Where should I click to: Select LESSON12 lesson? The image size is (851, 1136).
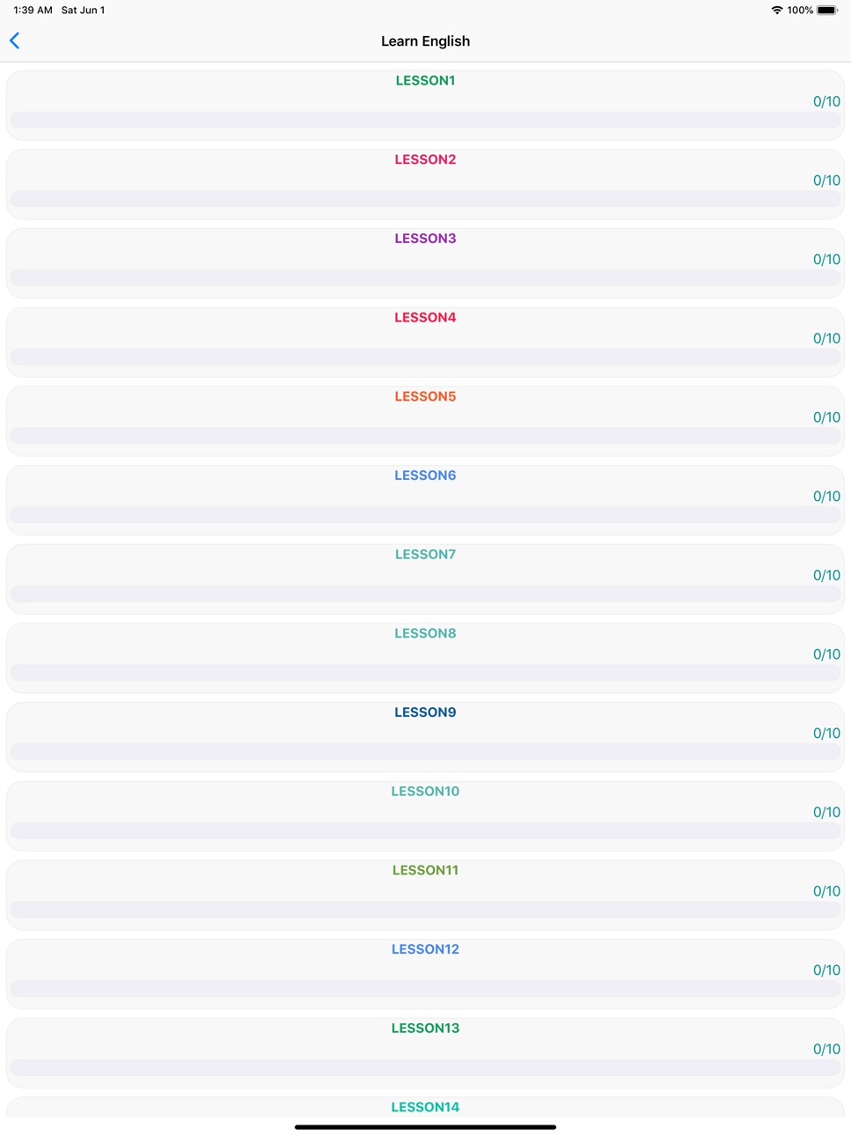(425, 974)
